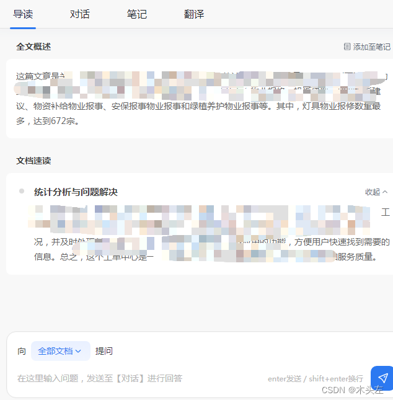The image size is (393, 400).
Task: Click the note icon beside 添加至笔记
Action: 347,47
